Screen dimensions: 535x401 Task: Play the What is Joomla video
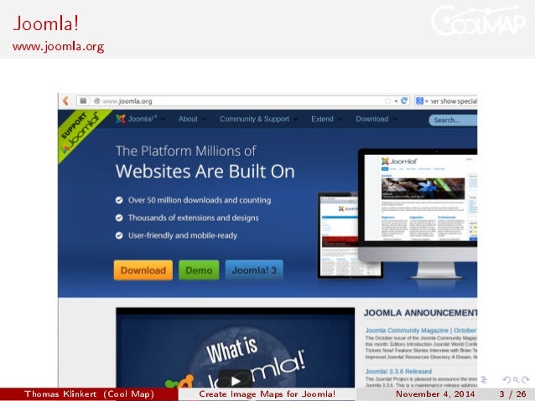[235, 380]
